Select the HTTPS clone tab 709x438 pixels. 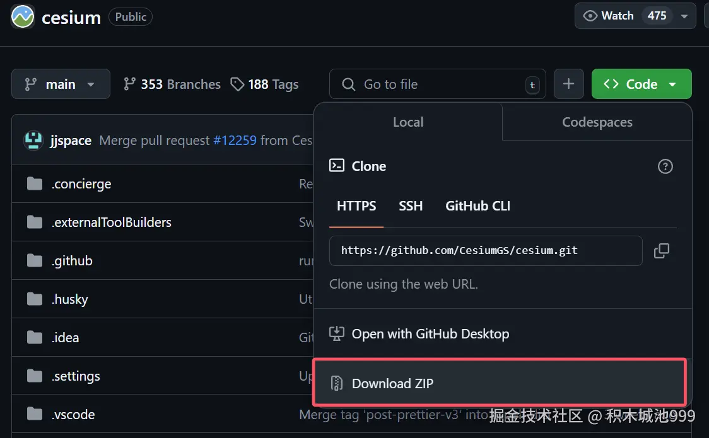pos(356,206)
